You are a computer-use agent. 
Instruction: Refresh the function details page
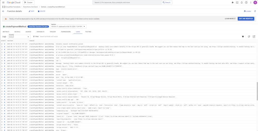point(255,11)
